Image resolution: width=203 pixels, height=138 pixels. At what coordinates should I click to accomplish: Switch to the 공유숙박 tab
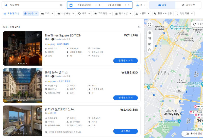(x=188, y=5)
